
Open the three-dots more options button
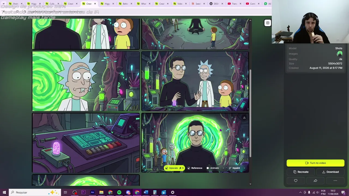pyautogui.click(x=335, y=180)
